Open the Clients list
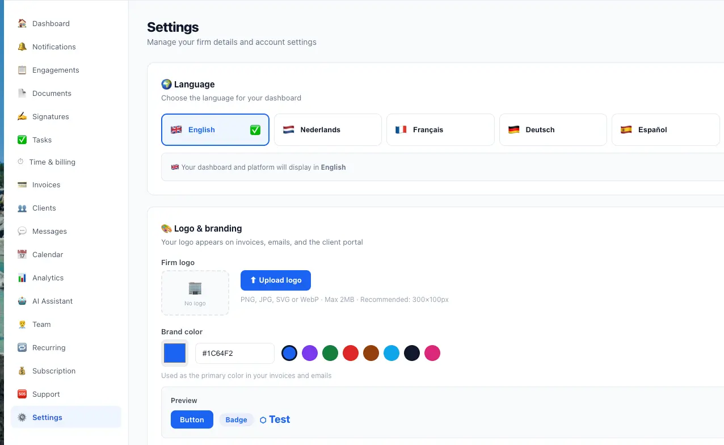 [x=44, y=208]
